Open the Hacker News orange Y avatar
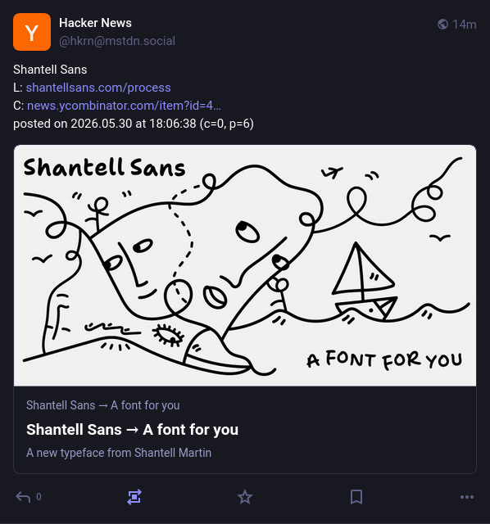Screen dimensions: 490x524 (x=32, y=32)
